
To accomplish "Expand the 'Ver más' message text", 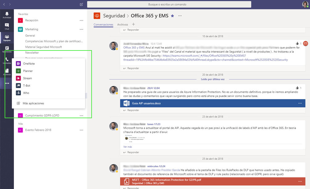I will click(127, 147).
